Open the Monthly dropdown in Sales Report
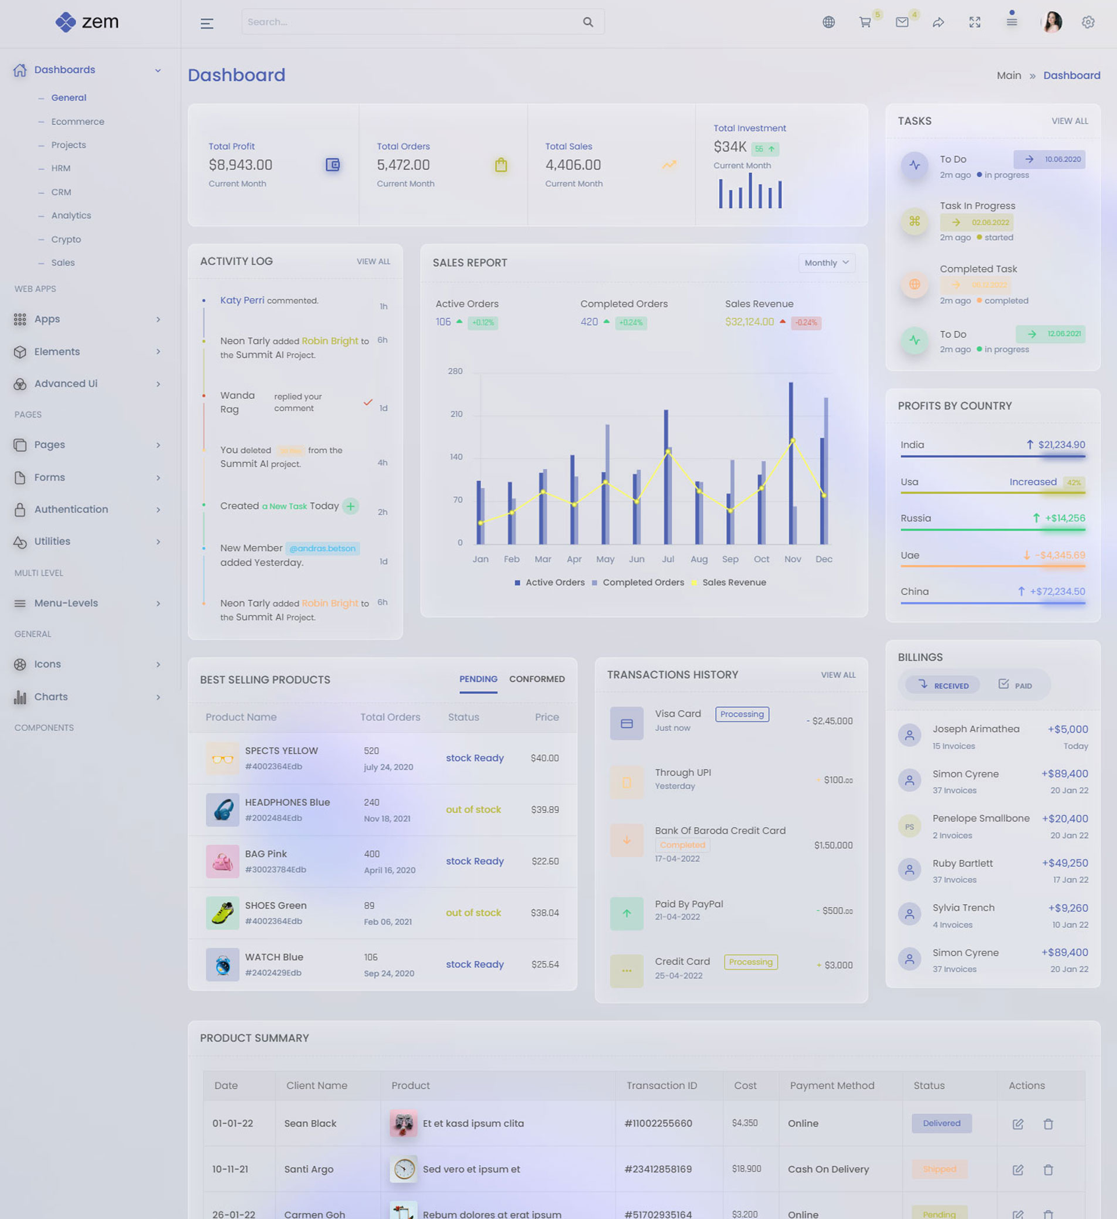 (x=826, y=262)
